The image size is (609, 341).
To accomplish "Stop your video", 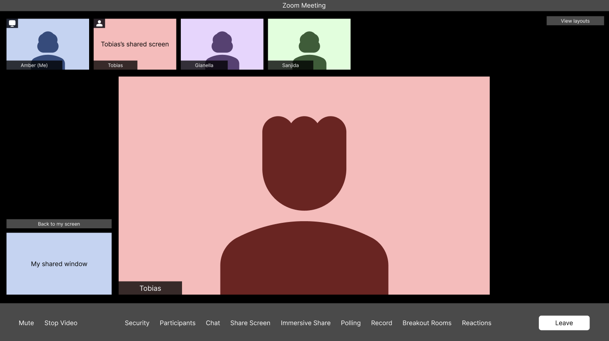I will pos(60,323).
